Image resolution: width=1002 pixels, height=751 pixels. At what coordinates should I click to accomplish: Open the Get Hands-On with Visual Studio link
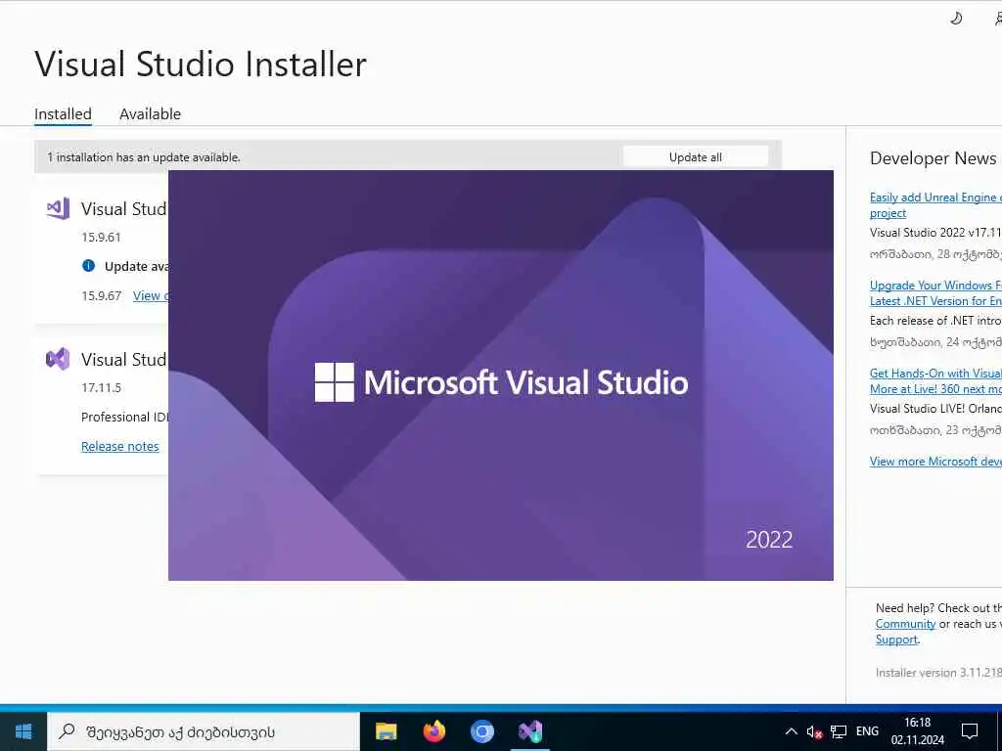[935, 381]
